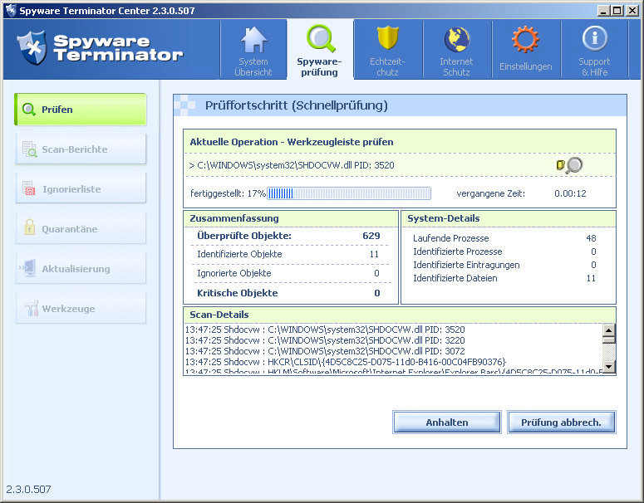
Task: Click the vergangene Zeit value 0.00:12
Action: 570,193
